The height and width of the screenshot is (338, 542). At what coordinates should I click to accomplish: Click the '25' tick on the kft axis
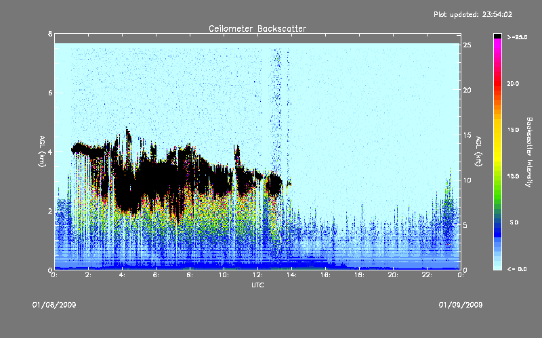coord(467,45)
